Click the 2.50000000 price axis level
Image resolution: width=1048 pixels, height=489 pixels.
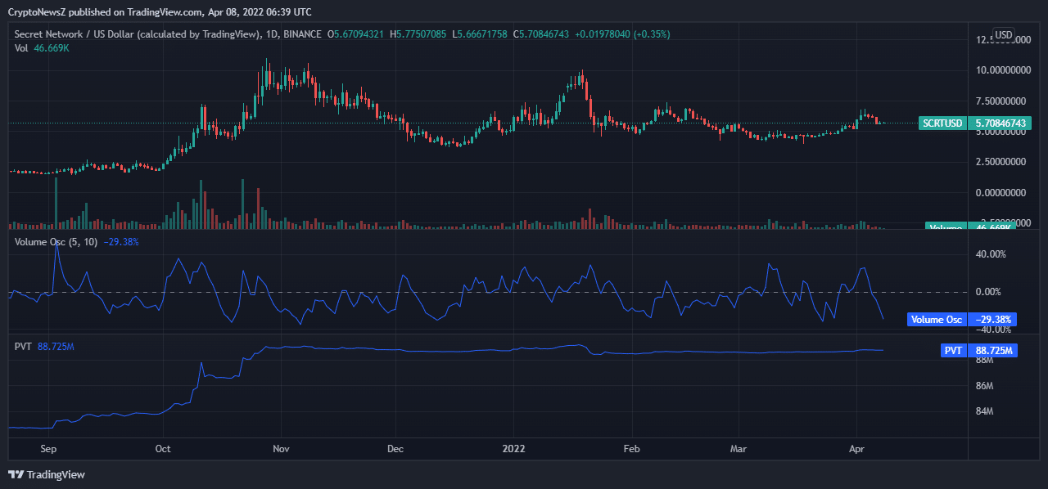(997, 162)
